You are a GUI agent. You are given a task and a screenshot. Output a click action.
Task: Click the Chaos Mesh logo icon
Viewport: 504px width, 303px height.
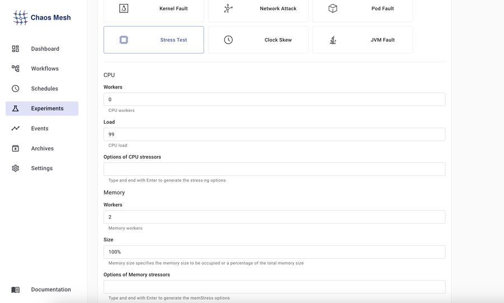point(21,18)
